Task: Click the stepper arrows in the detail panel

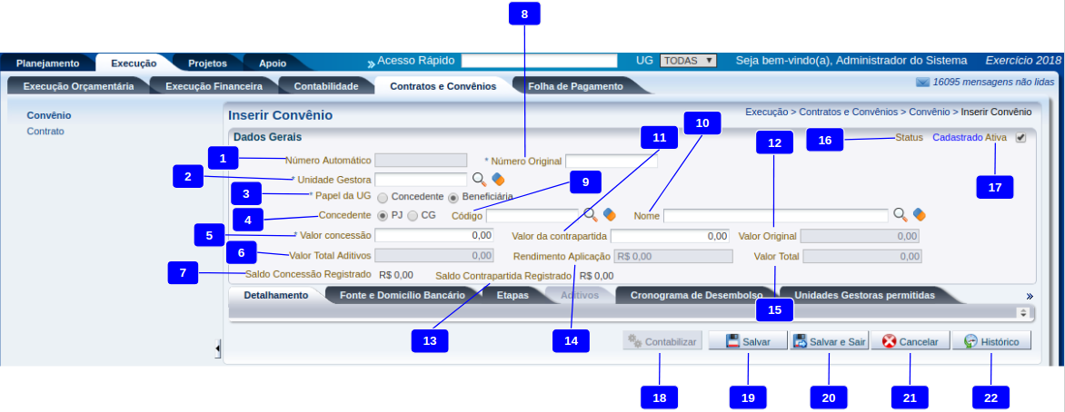Action: coord(1023,312)
